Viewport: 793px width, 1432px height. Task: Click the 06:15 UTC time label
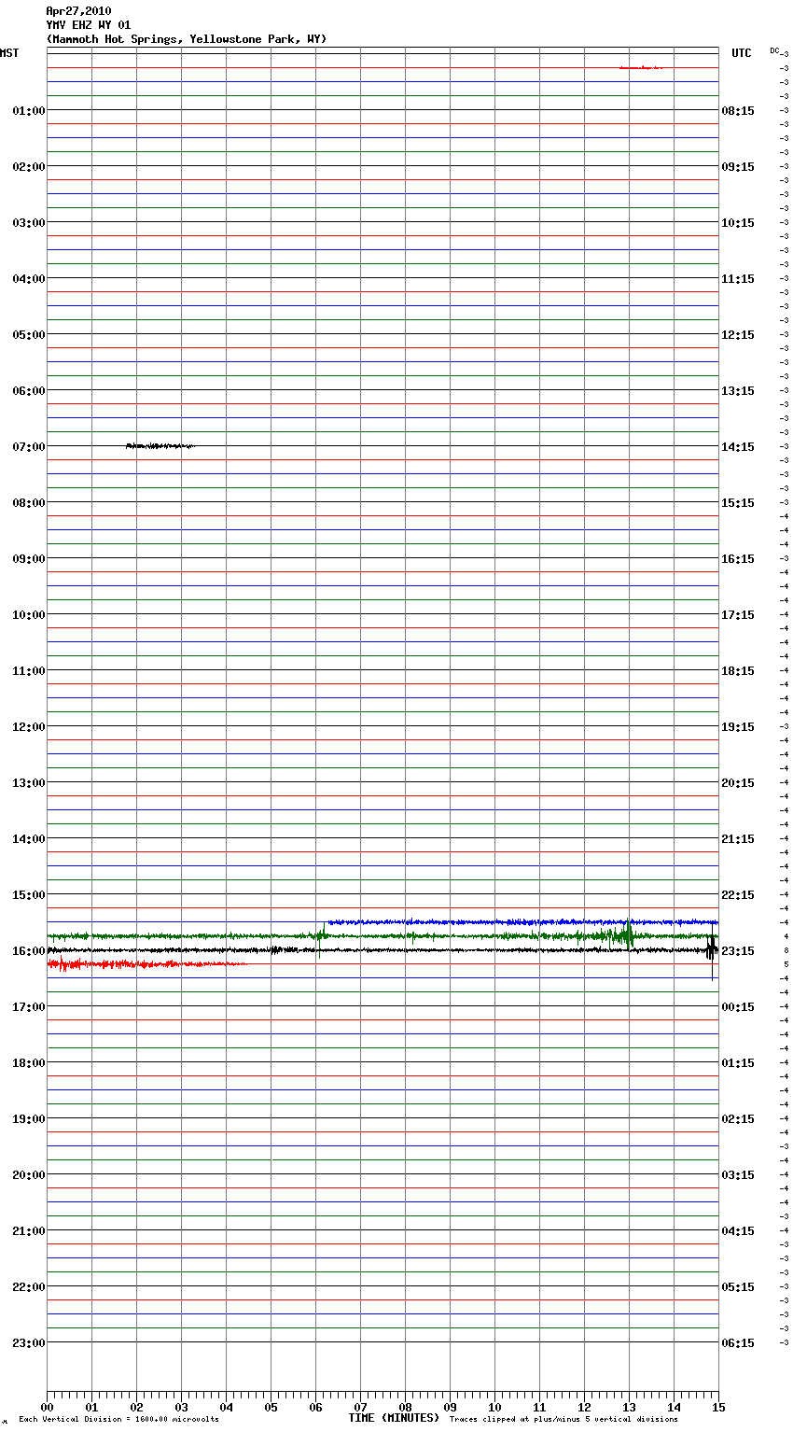[738, 1343]
